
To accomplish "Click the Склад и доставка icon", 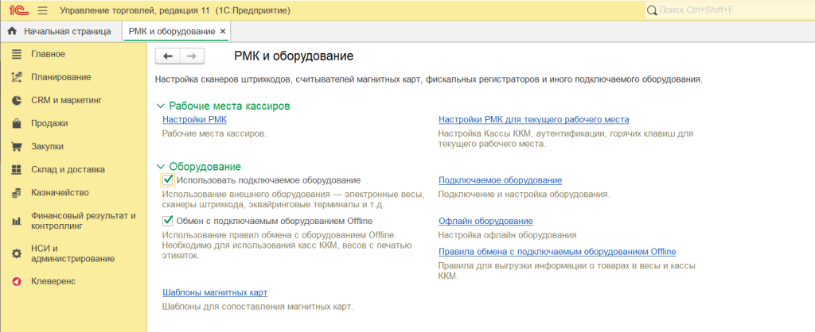I will point(17,170).
